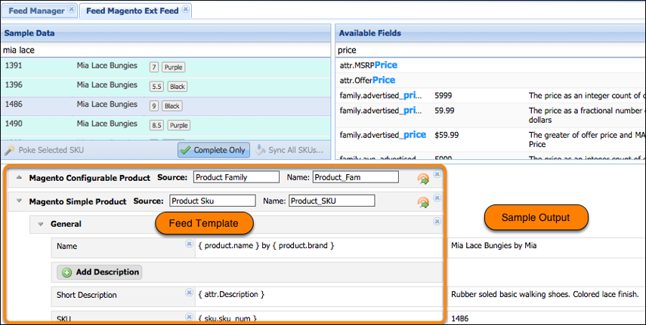Collapse the Magento Configurable Product section

[19, 178]
